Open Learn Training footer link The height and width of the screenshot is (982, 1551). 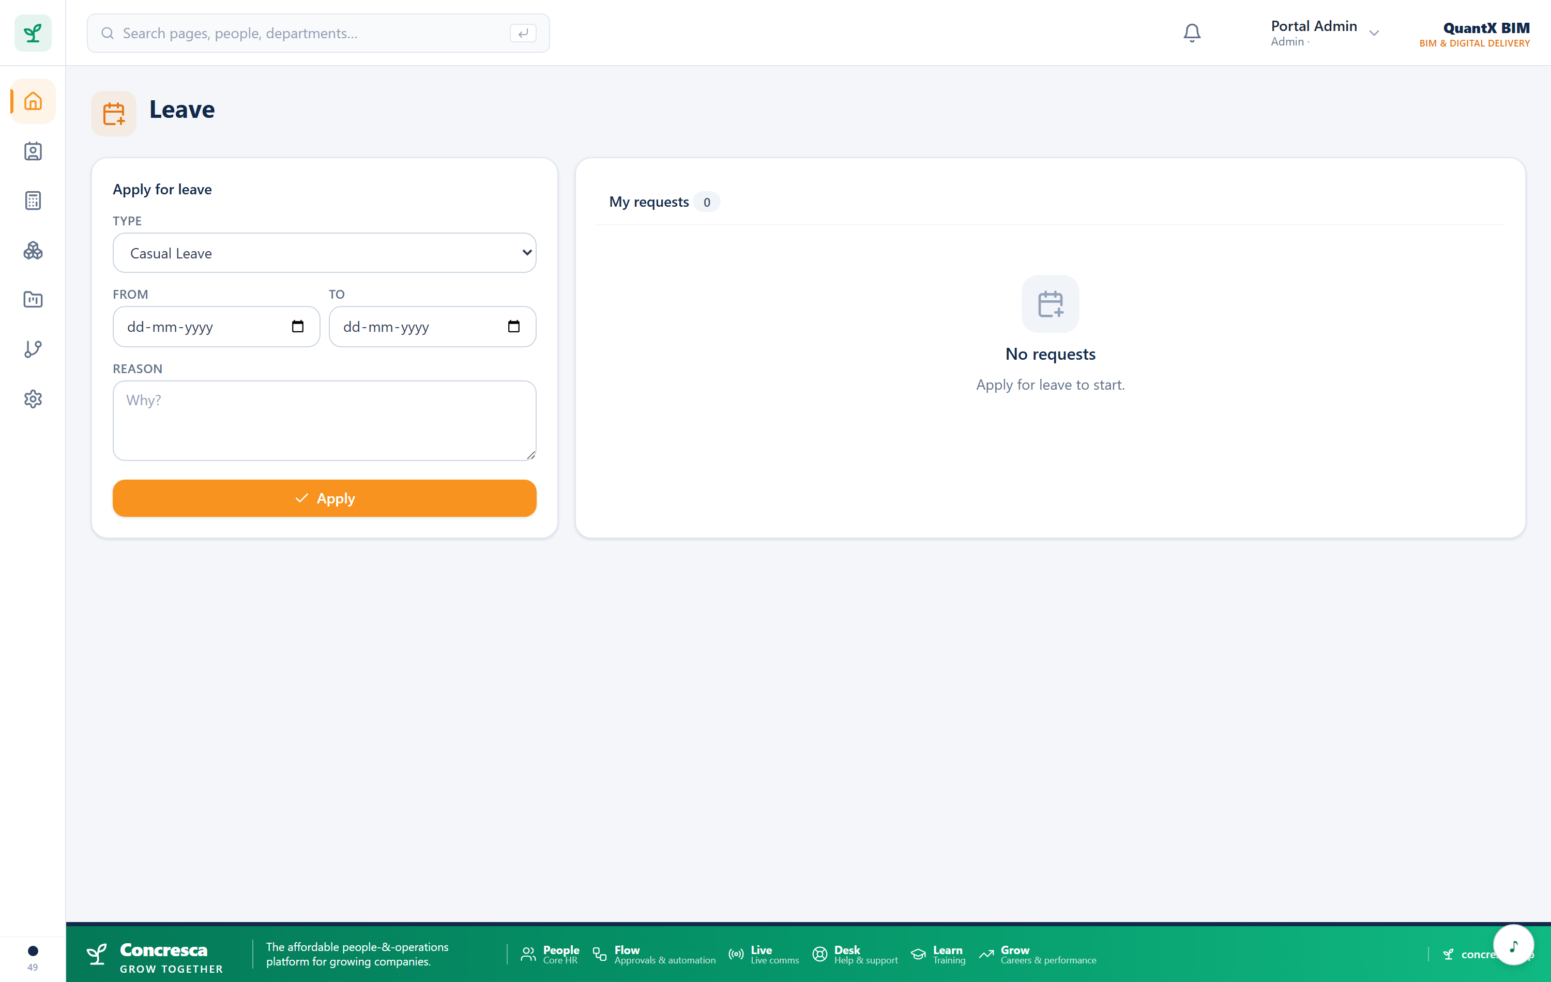938,954
